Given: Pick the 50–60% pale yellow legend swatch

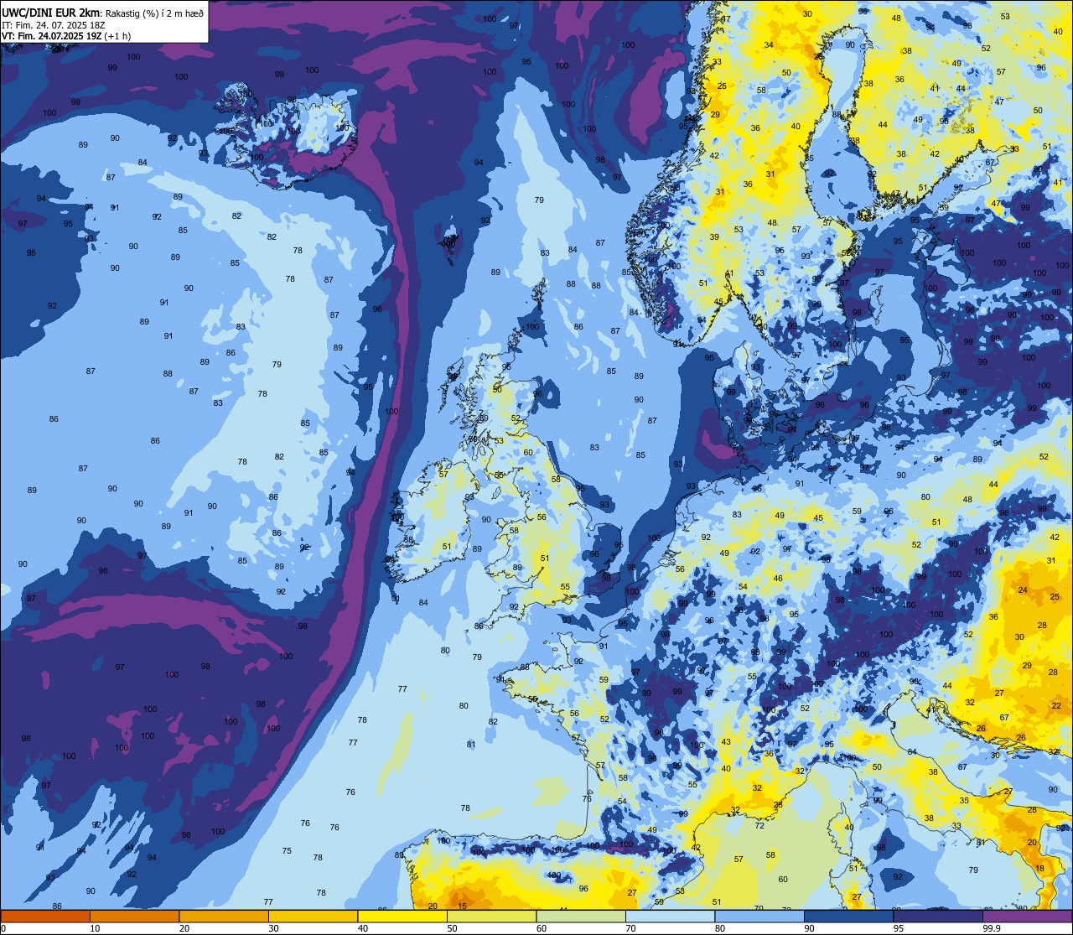Looking at the screenshot, I should pyautogui.click(x=491, y=916).
